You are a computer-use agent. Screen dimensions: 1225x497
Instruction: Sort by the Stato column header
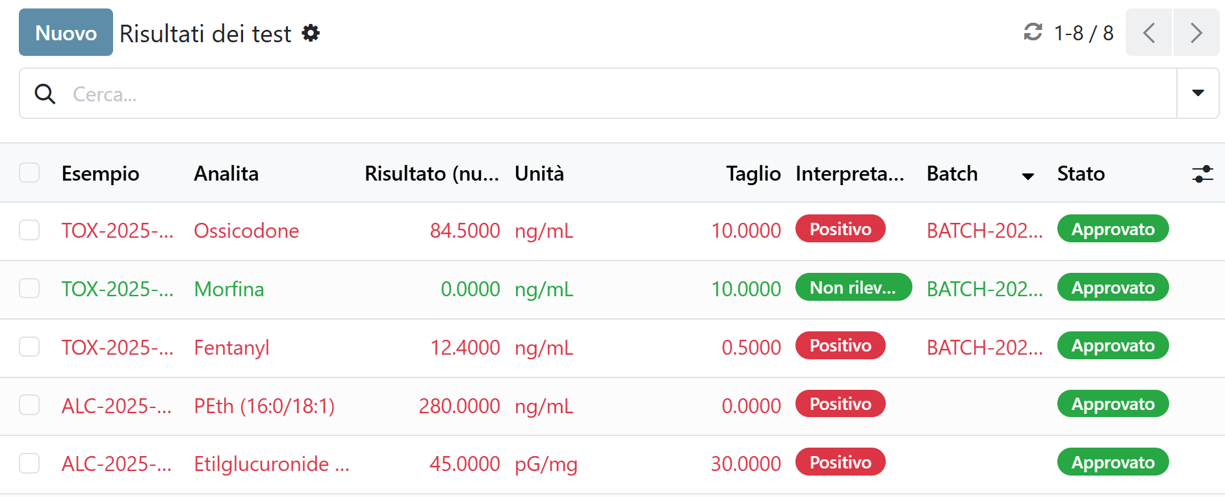pos(1081,173)
